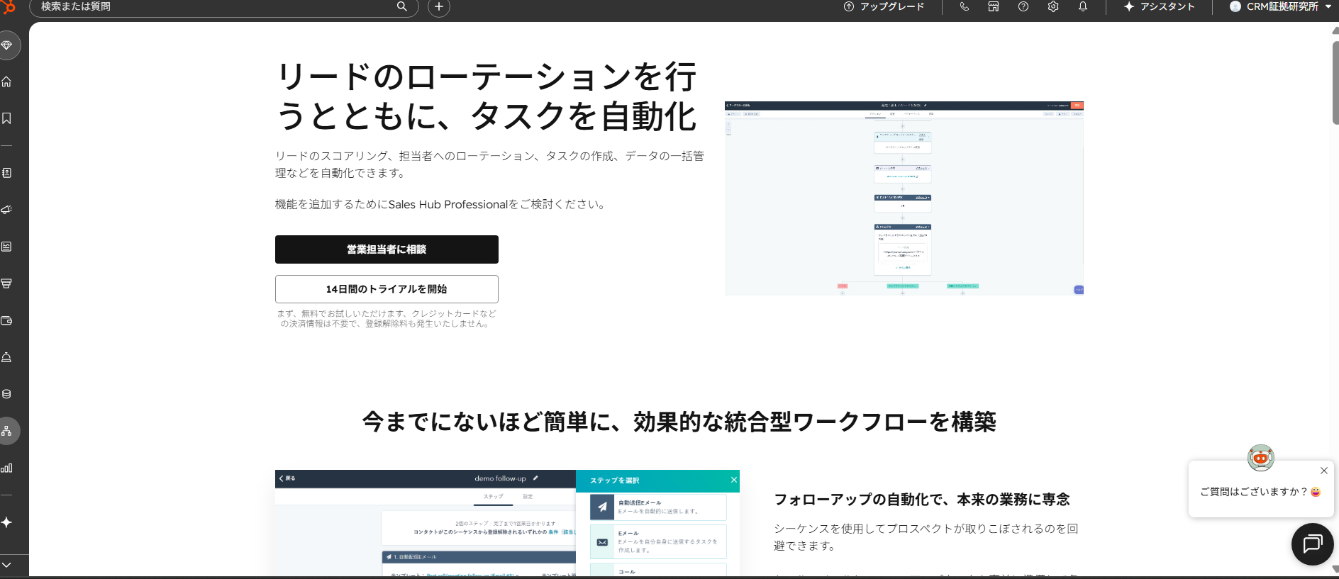Click the heading 今までにないほど簡単に、効果的な統合型ワークフローを構築

[679, 422]
